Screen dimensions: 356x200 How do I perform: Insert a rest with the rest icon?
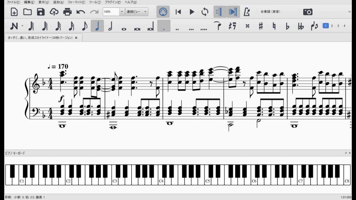point(232,26)
